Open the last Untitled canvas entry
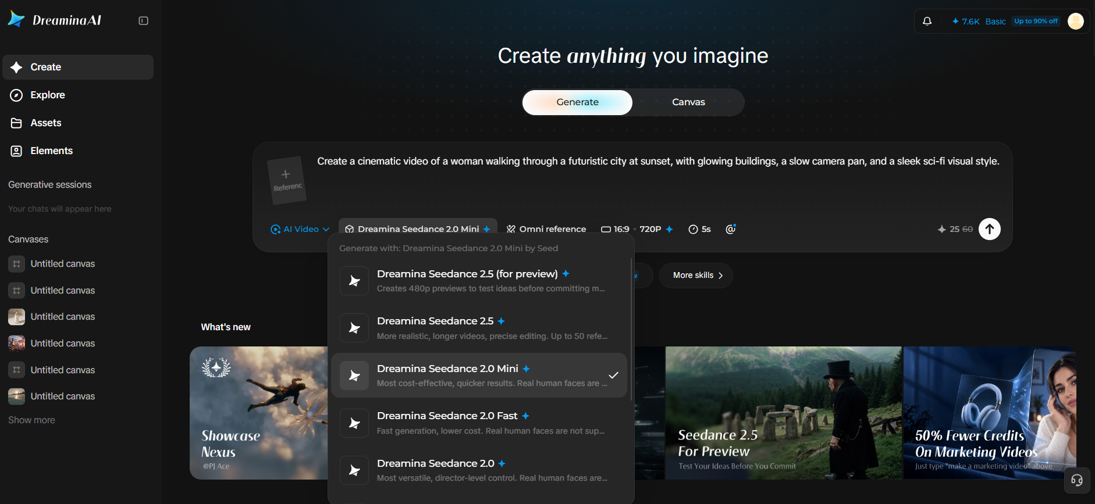1095x504 pixels. tap(78, 396)
